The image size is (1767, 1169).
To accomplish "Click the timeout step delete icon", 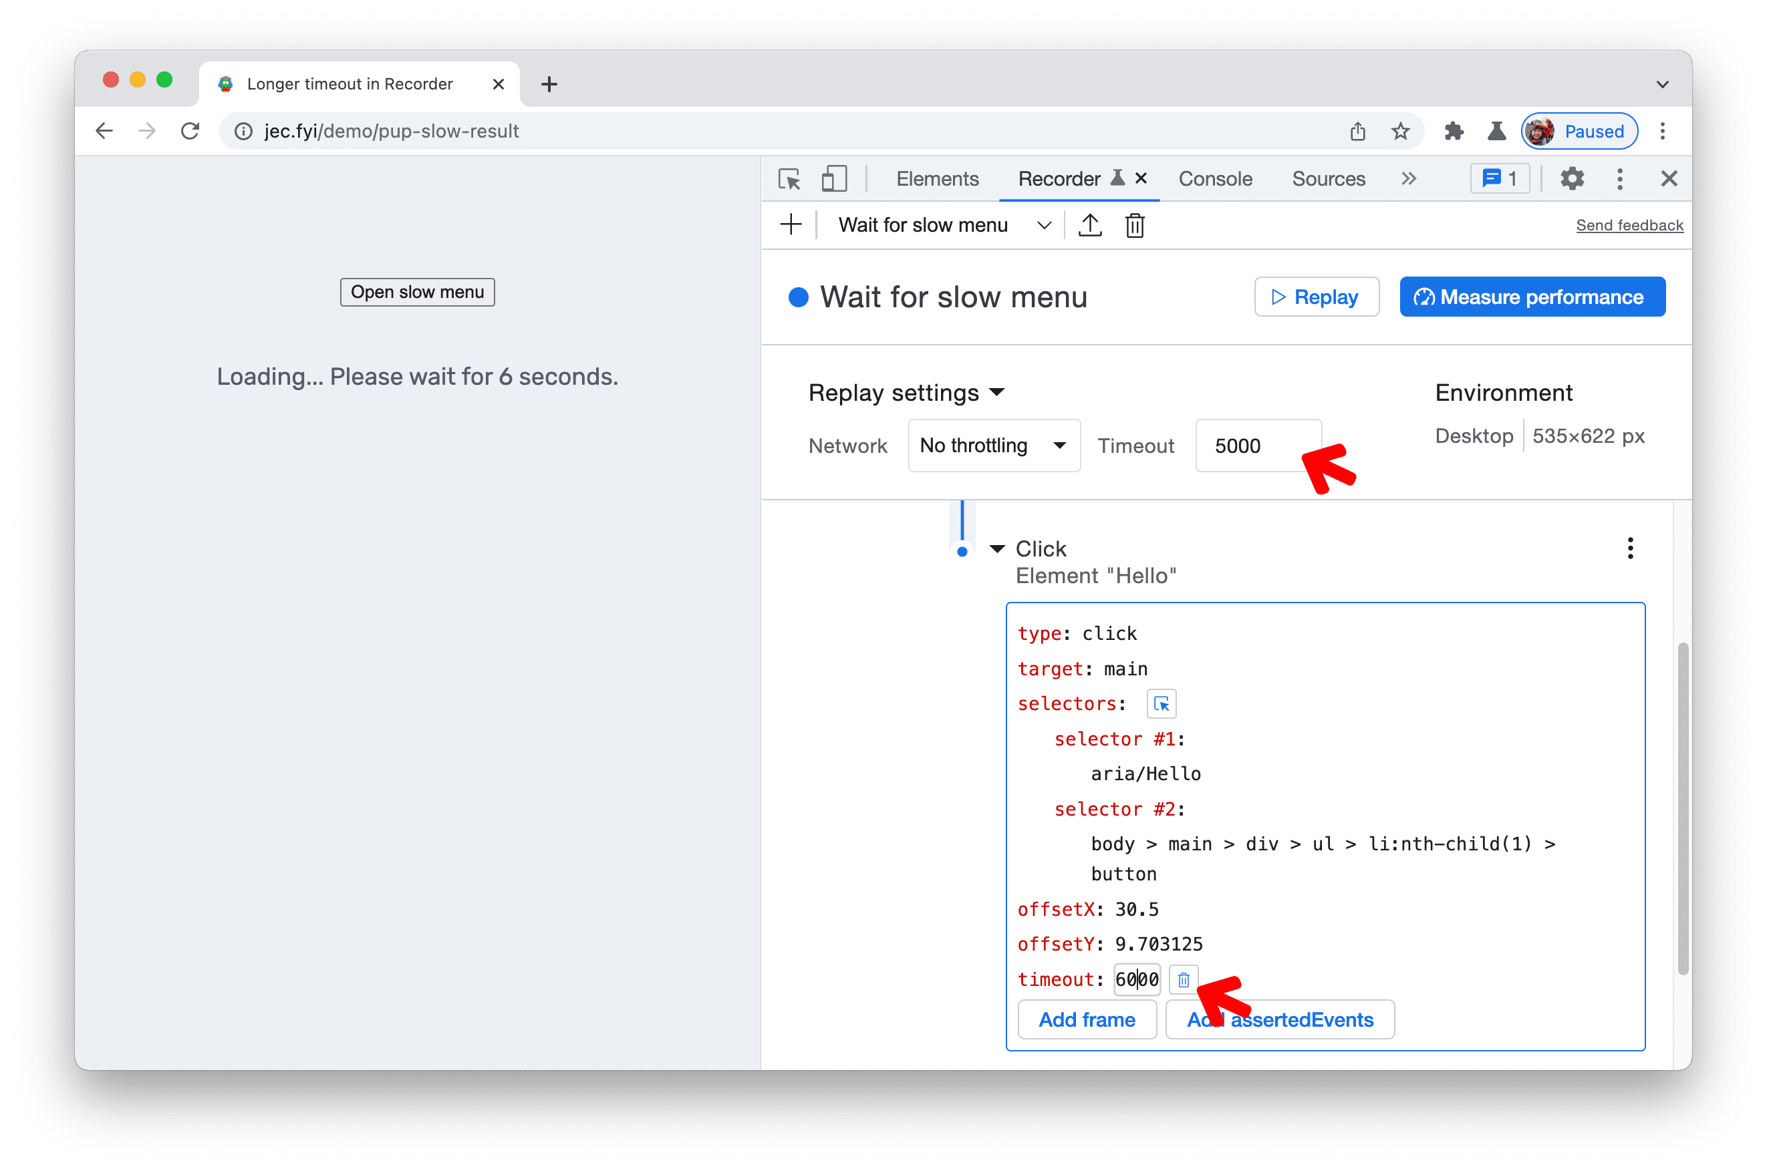I will 1184,979.
